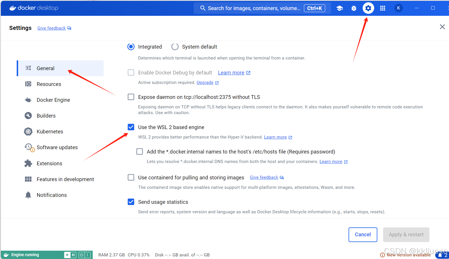Image resolution: width=449 pixels, height=259 pixels.
Task: Click the New version available text
Action: pyautogui.click(x=409, y=255)
